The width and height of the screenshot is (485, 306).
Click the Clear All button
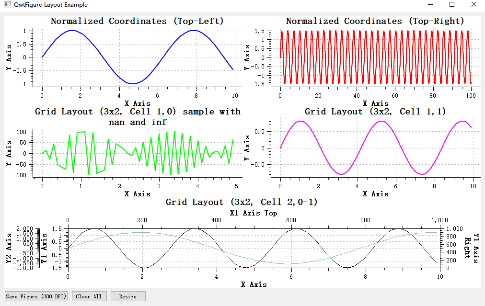point(89,296)
